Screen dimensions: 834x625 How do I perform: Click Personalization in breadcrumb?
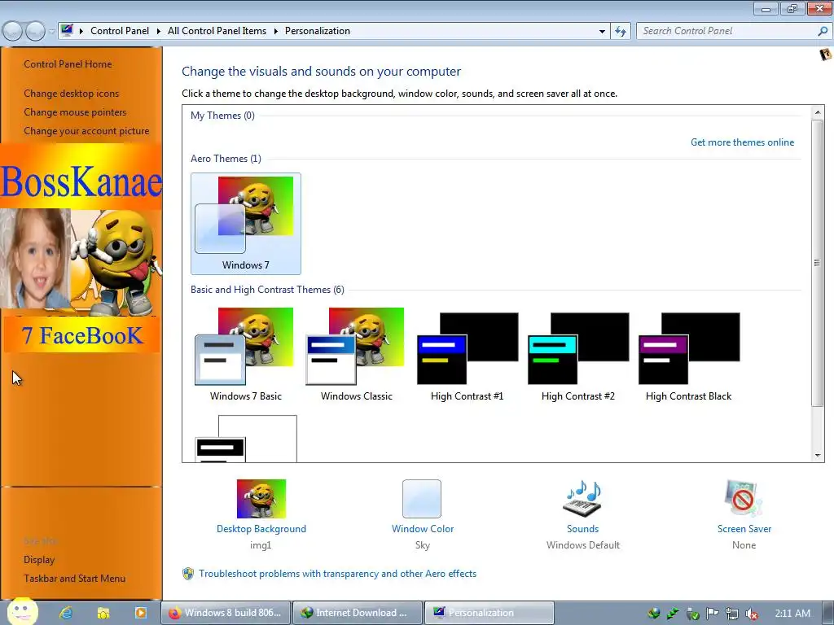tap(318, 31)
